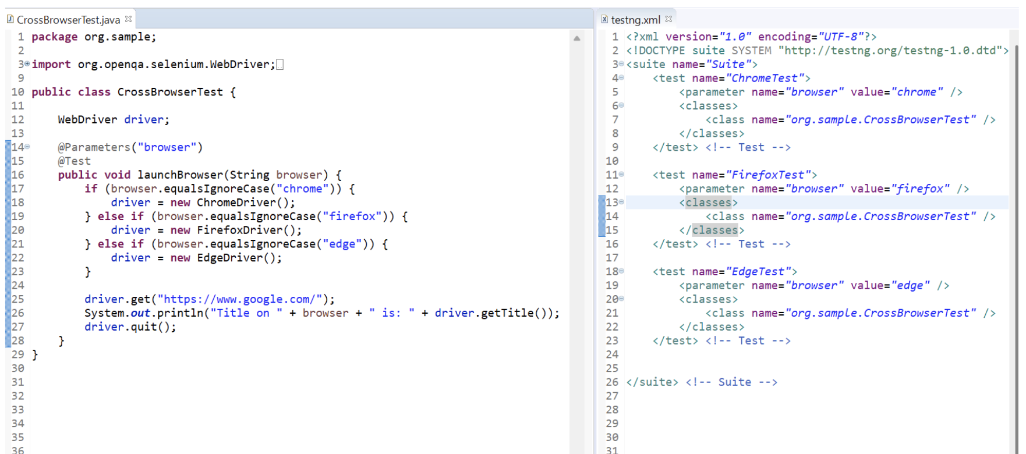This screenshot has height=454, width=1026.
Task: Click the XML file icon on testng.xml tab
Action: (604, 19)
